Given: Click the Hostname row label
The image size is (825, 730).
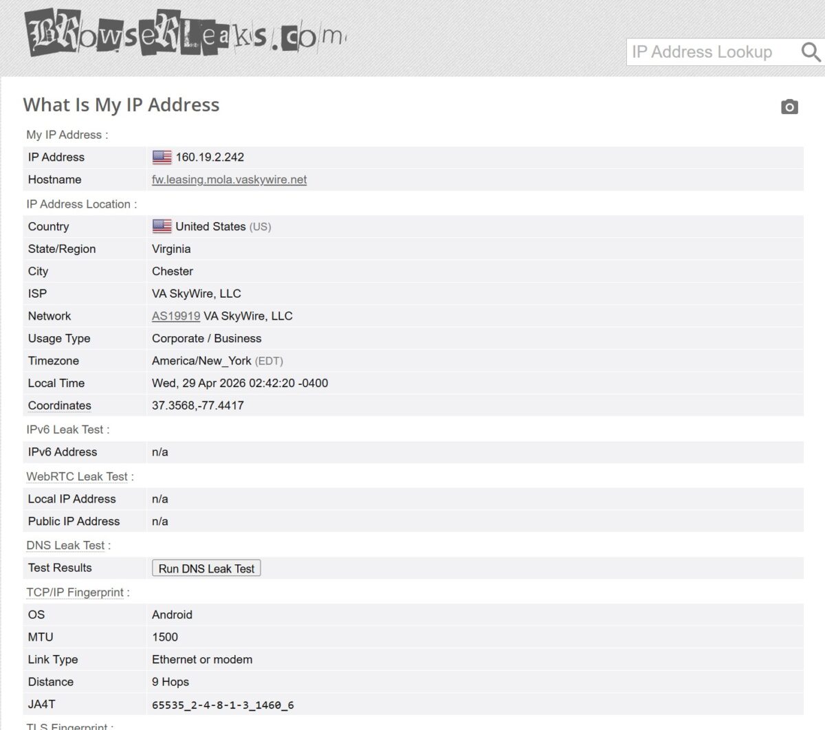Looking at the screenshot, I should click(54, 179).
